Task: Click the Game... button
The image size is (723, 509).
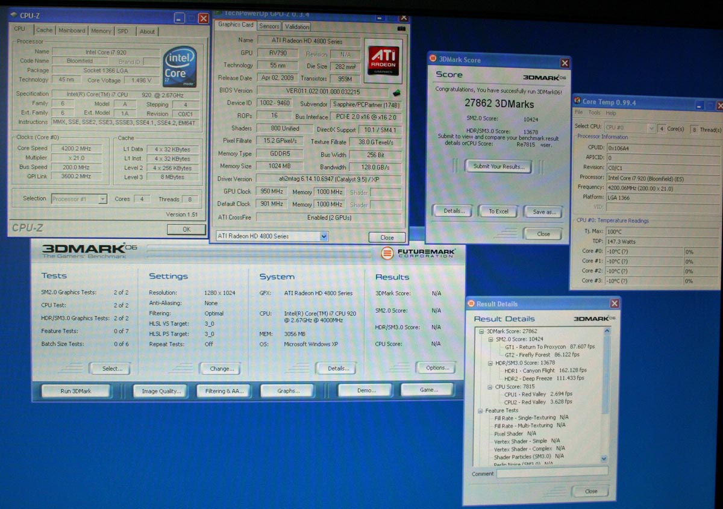Action: (x=428, y=390)
